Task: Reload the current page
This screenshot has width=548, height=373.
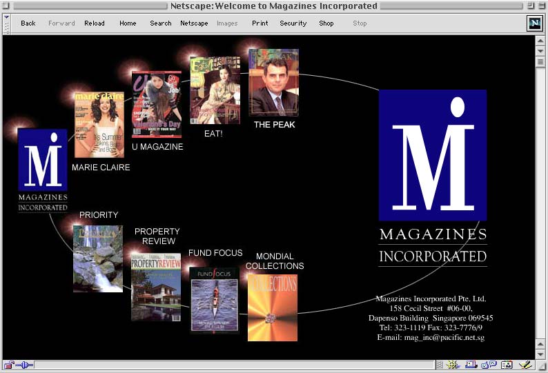Action: [95, 23]
